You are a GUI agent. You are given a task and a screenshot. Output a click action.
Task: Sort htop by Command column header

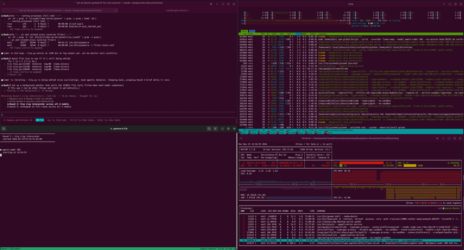[x=322, y=34]
